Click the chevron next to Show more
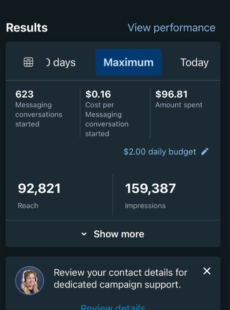Screen dimensions: 230x310 pos(84,234)
